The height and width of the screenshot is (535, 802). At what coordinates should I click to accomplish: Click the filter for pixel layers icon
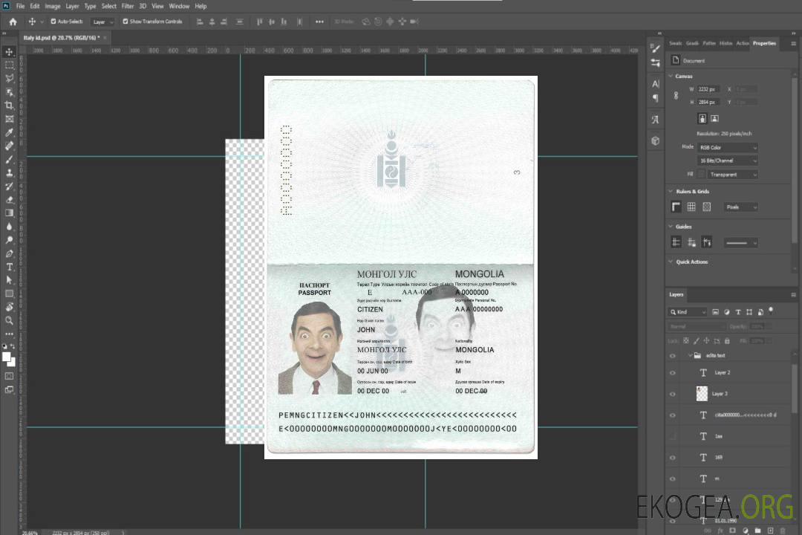click(x=716, y=312)
